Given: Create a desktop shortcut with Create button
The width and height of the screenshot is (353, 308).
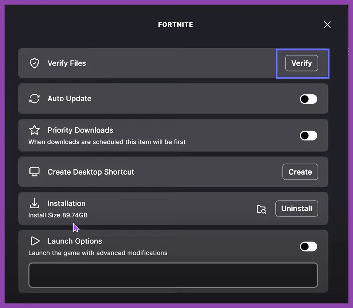Looking at the screenshot, I should (x=300, y=172).
